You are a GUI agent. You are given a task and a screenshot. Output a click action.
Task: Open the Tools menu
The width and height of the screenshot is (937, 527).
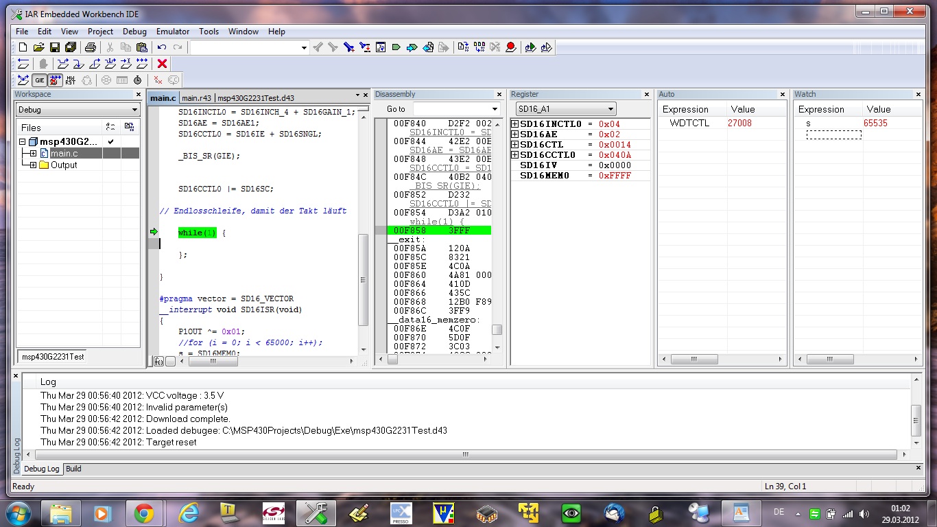pos(209,32)
